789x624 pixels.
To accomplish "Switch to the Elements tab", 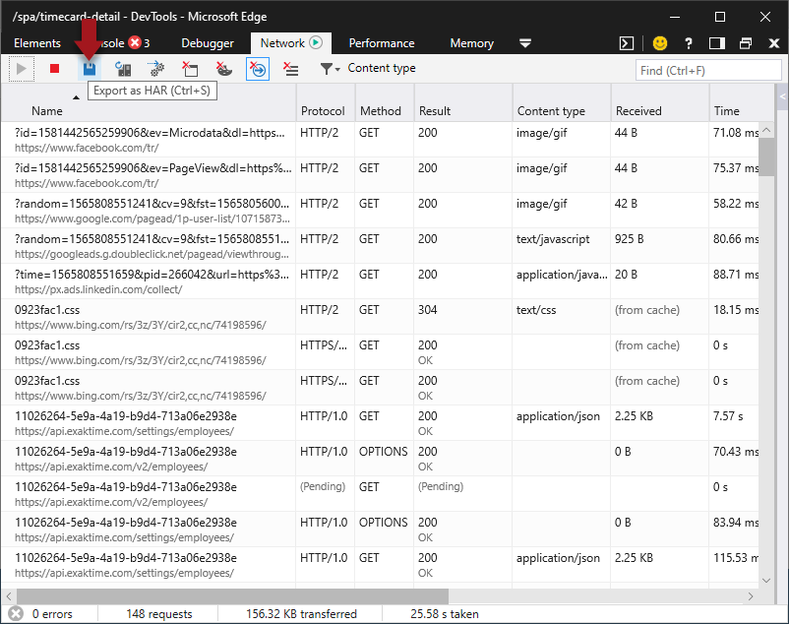I will (37, 43).
